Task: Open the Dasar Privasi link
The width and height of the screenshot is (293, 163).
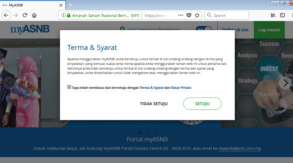Action: coord(181,88)
